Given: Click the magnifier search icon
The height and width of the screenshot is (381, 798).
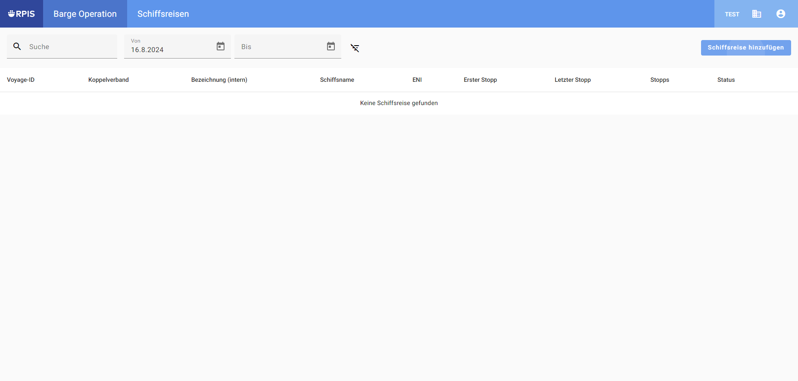Looking at the screenshot, I should coord(17,46).
